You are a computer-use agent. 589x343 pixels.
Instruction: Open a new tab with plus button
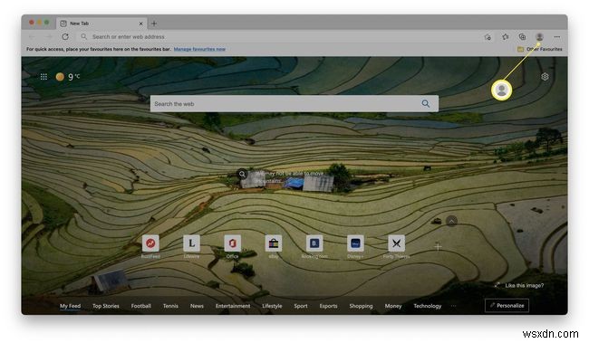click(x=154, y=24)
